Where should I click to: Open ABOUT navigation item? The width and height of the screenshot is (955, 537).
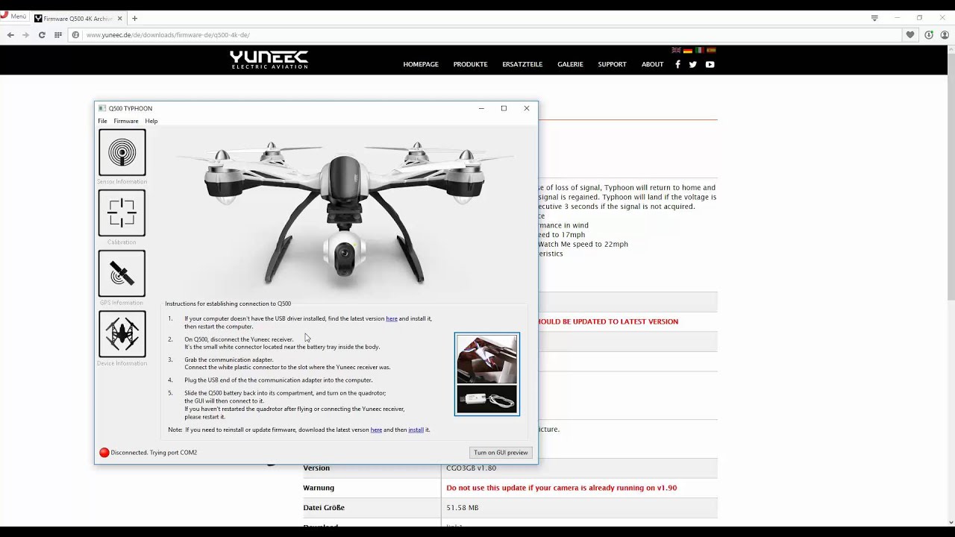click(x=652, y=64)
